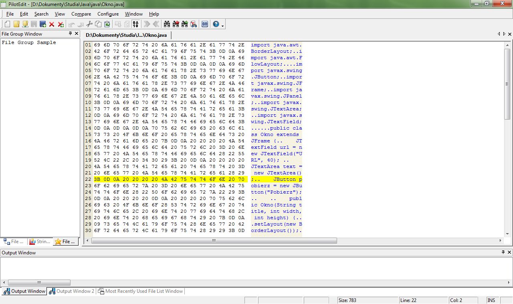Switch to Output Window tab
This screenshot has width=513, height=304.
24,291
